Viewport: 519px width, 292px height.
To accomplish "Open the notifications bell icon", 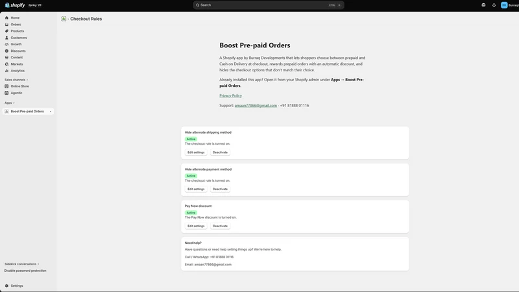I will click(494, 5).
